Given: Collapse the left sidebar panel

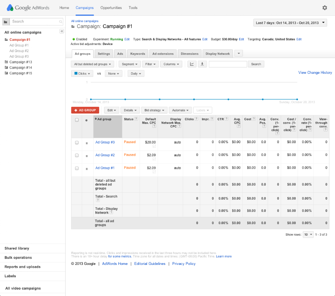Looking at the screenshot, I should (x=62, y=31).
